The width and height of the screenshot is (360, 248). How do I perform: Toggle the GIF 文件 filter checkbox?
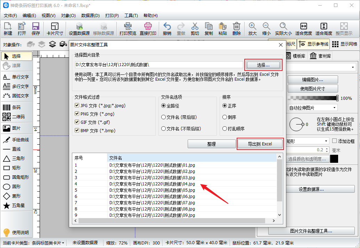point(77,122)
